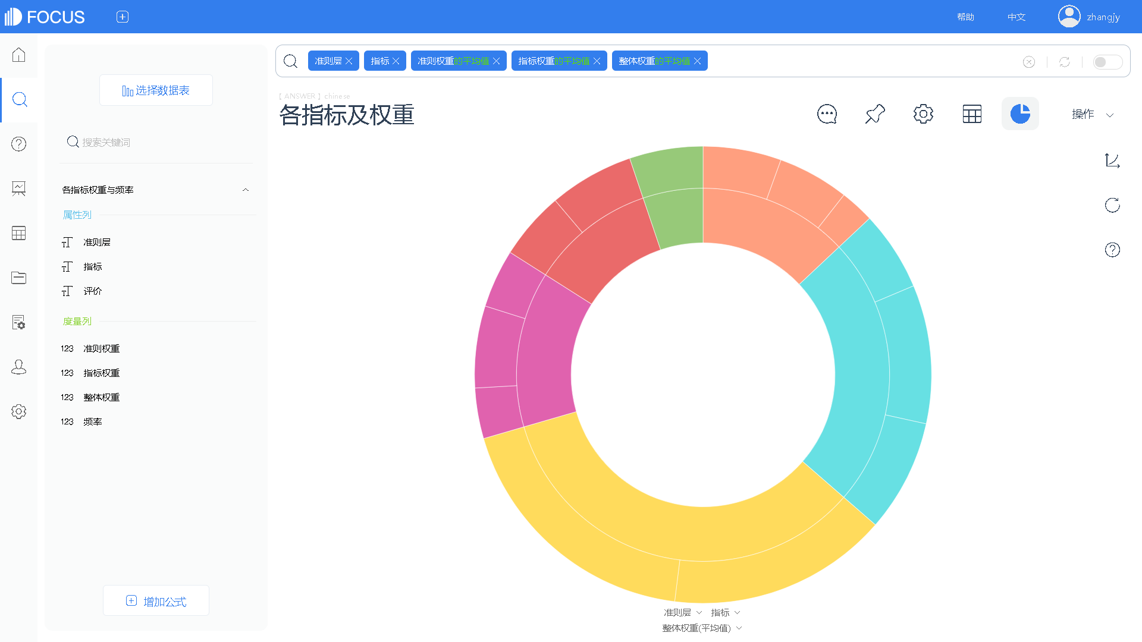This screenshot has height=642, width=1142.
Task: Toggle the switch in search bar
Action: coord(1107,62)
